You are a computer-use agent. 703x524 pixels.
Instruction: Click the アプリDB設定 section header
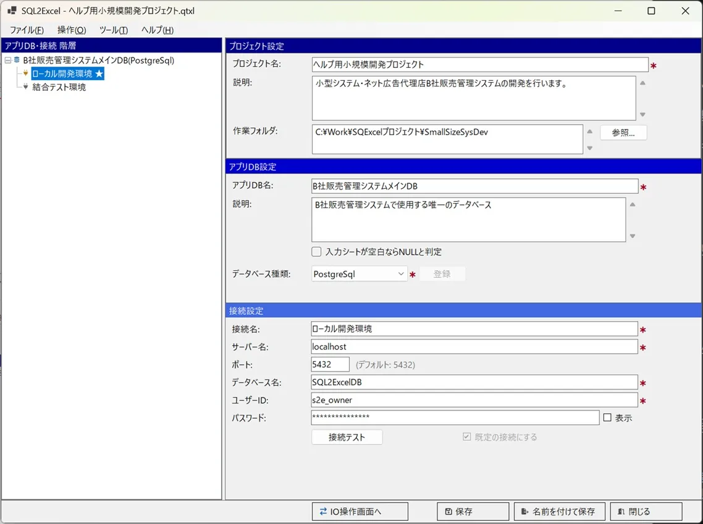[463, 167]
